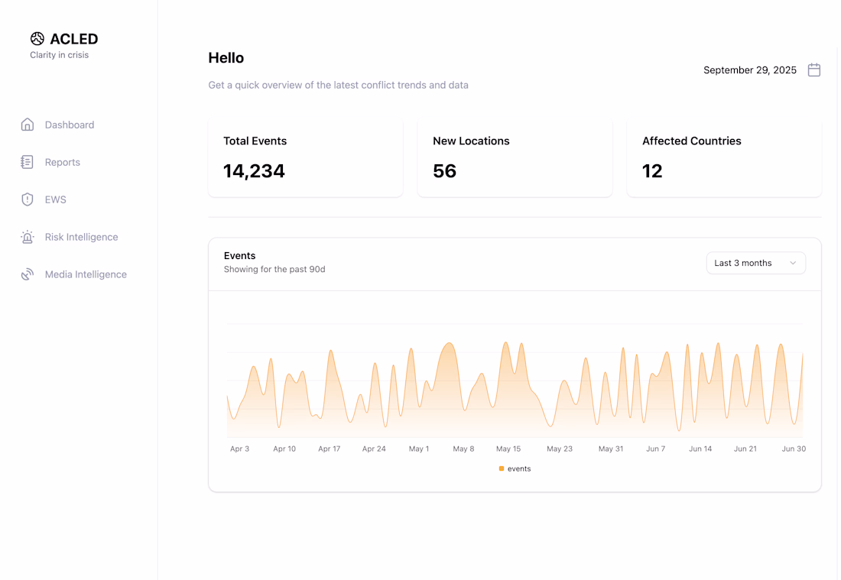The height and width of the screenshot is (580, 841).
Task: Select Media Intelligence in sidebar
Action: [x=86, y=274]
